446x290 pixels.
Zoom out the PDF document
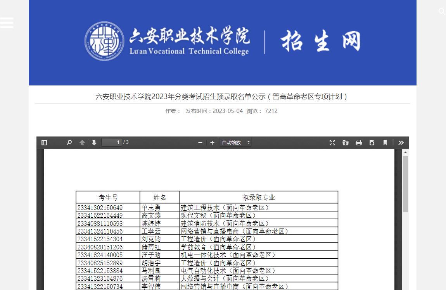(x=200, y=143)
